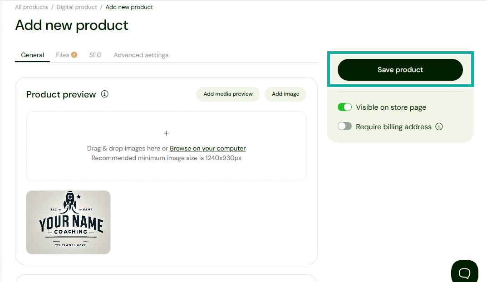487x282 pixels.
Task: Save the product
Action: coord(400,69)
